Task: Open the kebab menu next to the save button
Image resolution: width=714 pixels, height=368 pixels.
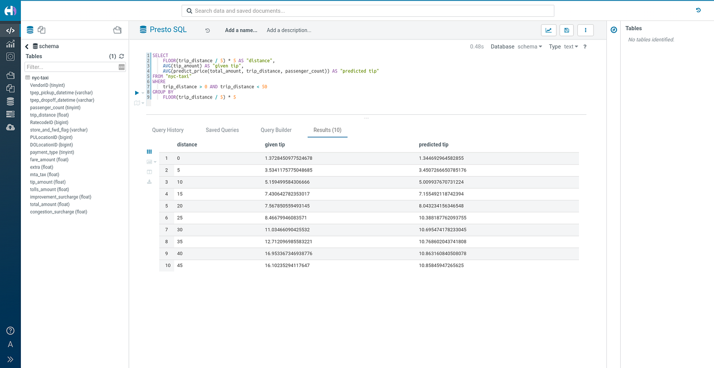Action: point(585,30)
